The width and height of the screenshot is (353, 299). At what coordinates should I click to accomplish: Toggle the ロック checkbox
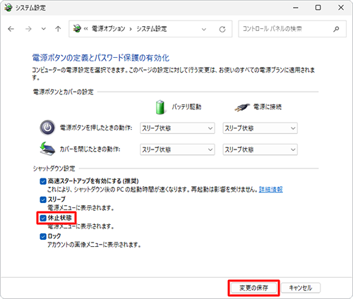click(x=43, y=236)
